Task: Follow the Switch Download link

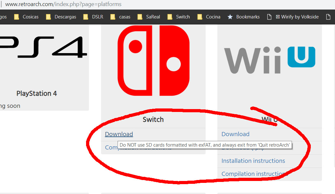Action: point(119,134)
